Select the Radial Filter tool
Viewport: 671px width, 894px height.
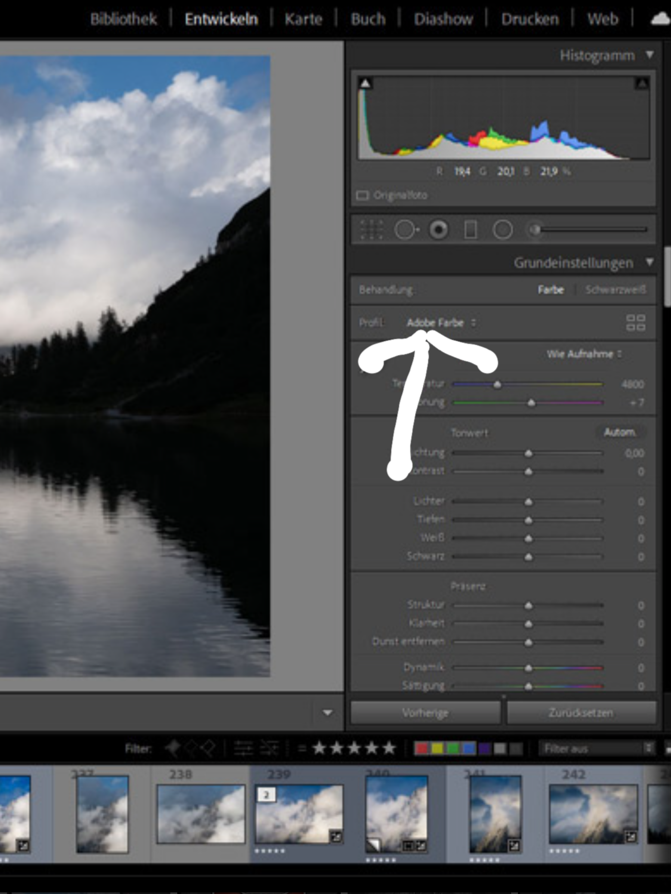(x=502, y=230)
